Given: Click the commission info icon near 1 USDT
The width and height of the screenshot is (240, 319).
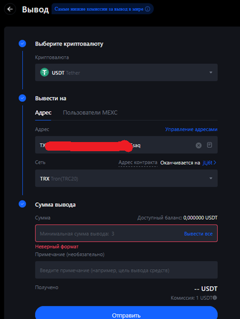Looking at the screenshot, I should tap(215, 298).
